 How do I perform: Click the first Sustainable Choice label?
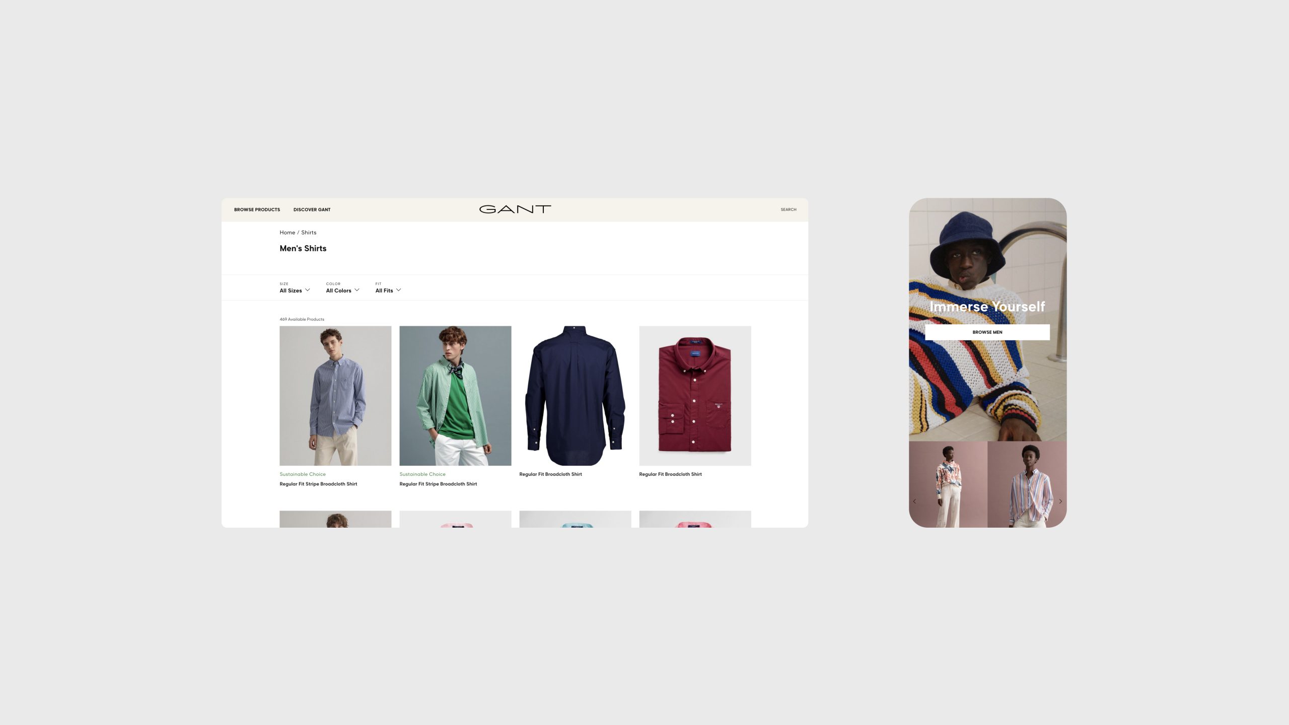tap(303, 474)
